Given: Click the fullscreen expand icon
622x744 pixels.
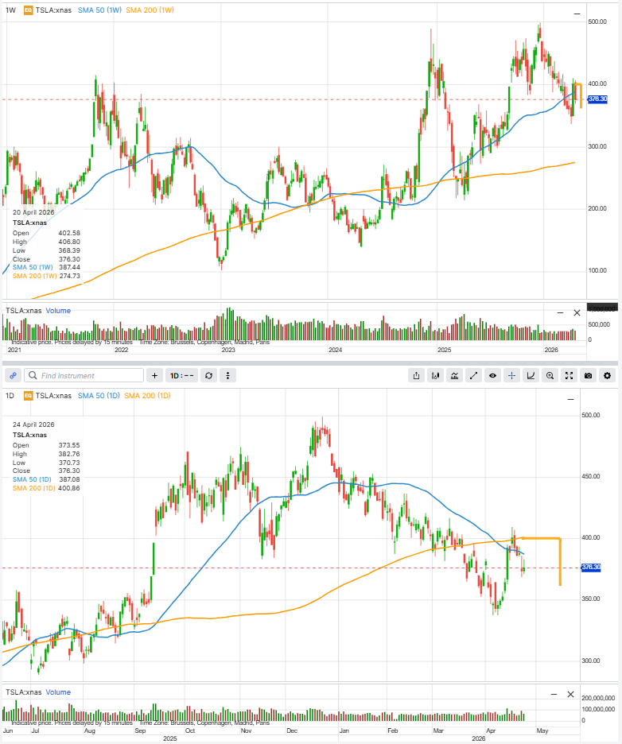Looking at the screenshot, I should coord(569,375).
